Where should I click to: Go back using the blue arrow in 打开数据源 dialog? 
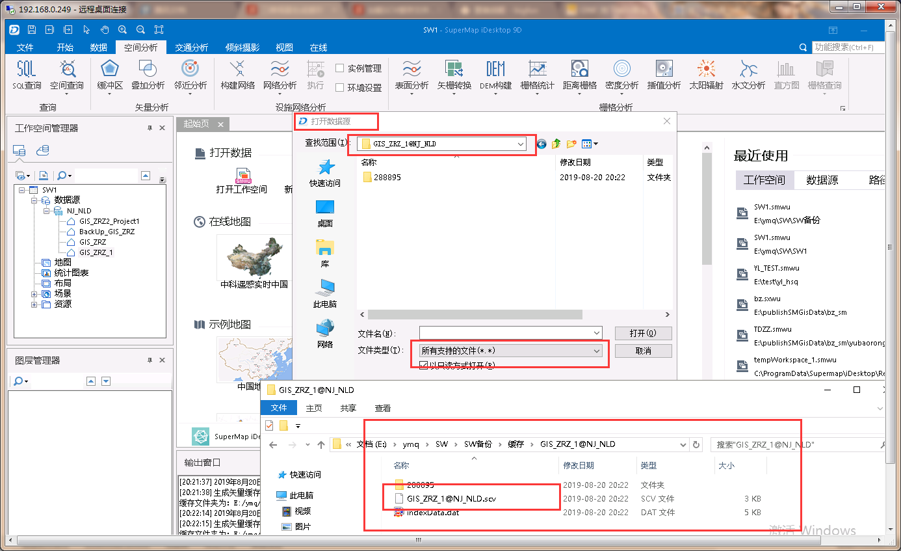click(x=541, y=144)
